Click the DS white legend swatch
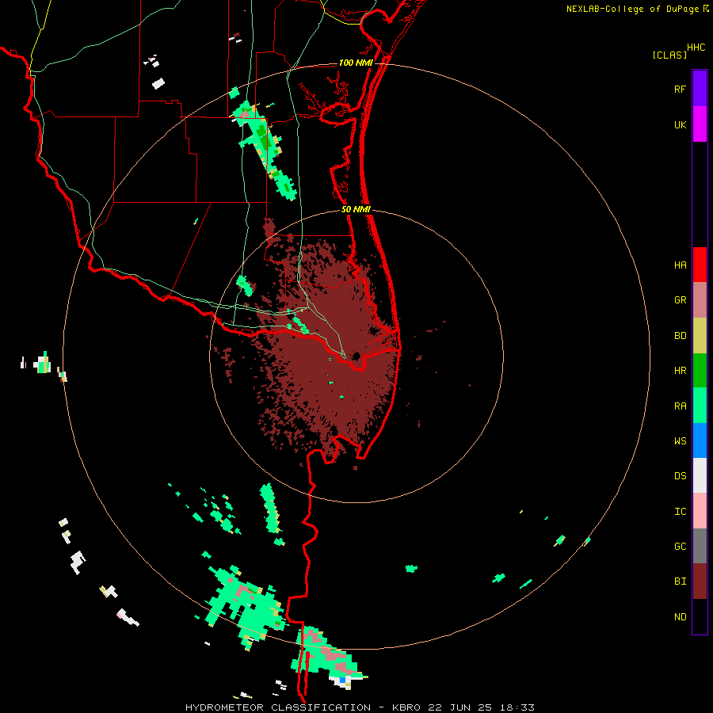 tap(700, 475)
